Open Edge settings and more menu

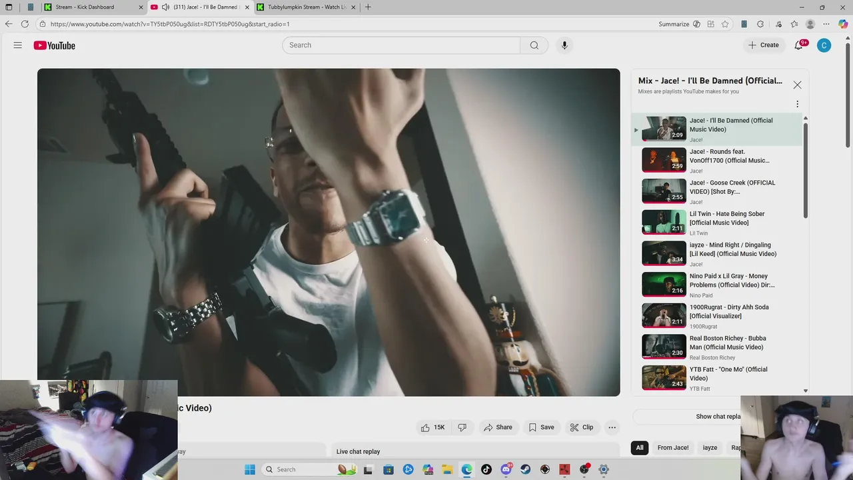pos(826,24)
